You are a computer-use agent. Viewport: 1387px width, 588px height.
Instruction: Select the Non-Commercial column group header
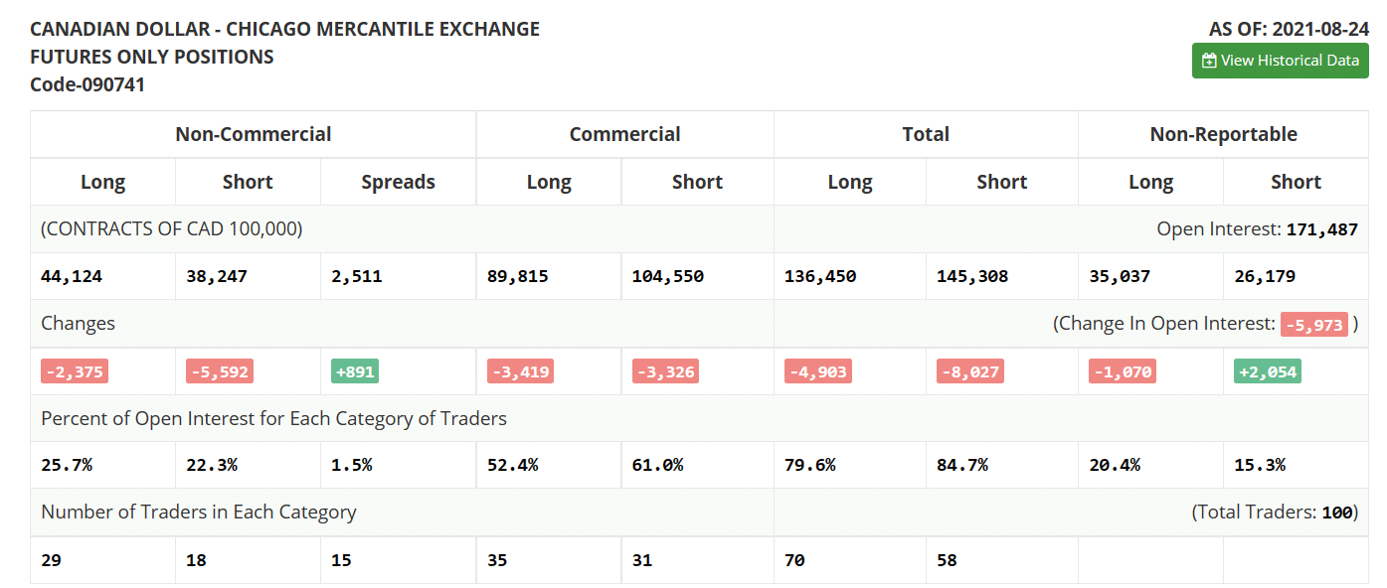coord(253,133)
